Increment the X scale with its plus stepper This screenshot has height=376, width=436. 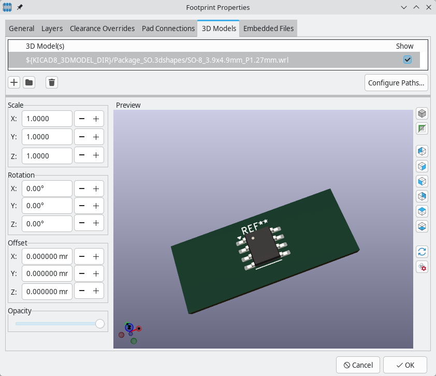coord(96,119)
